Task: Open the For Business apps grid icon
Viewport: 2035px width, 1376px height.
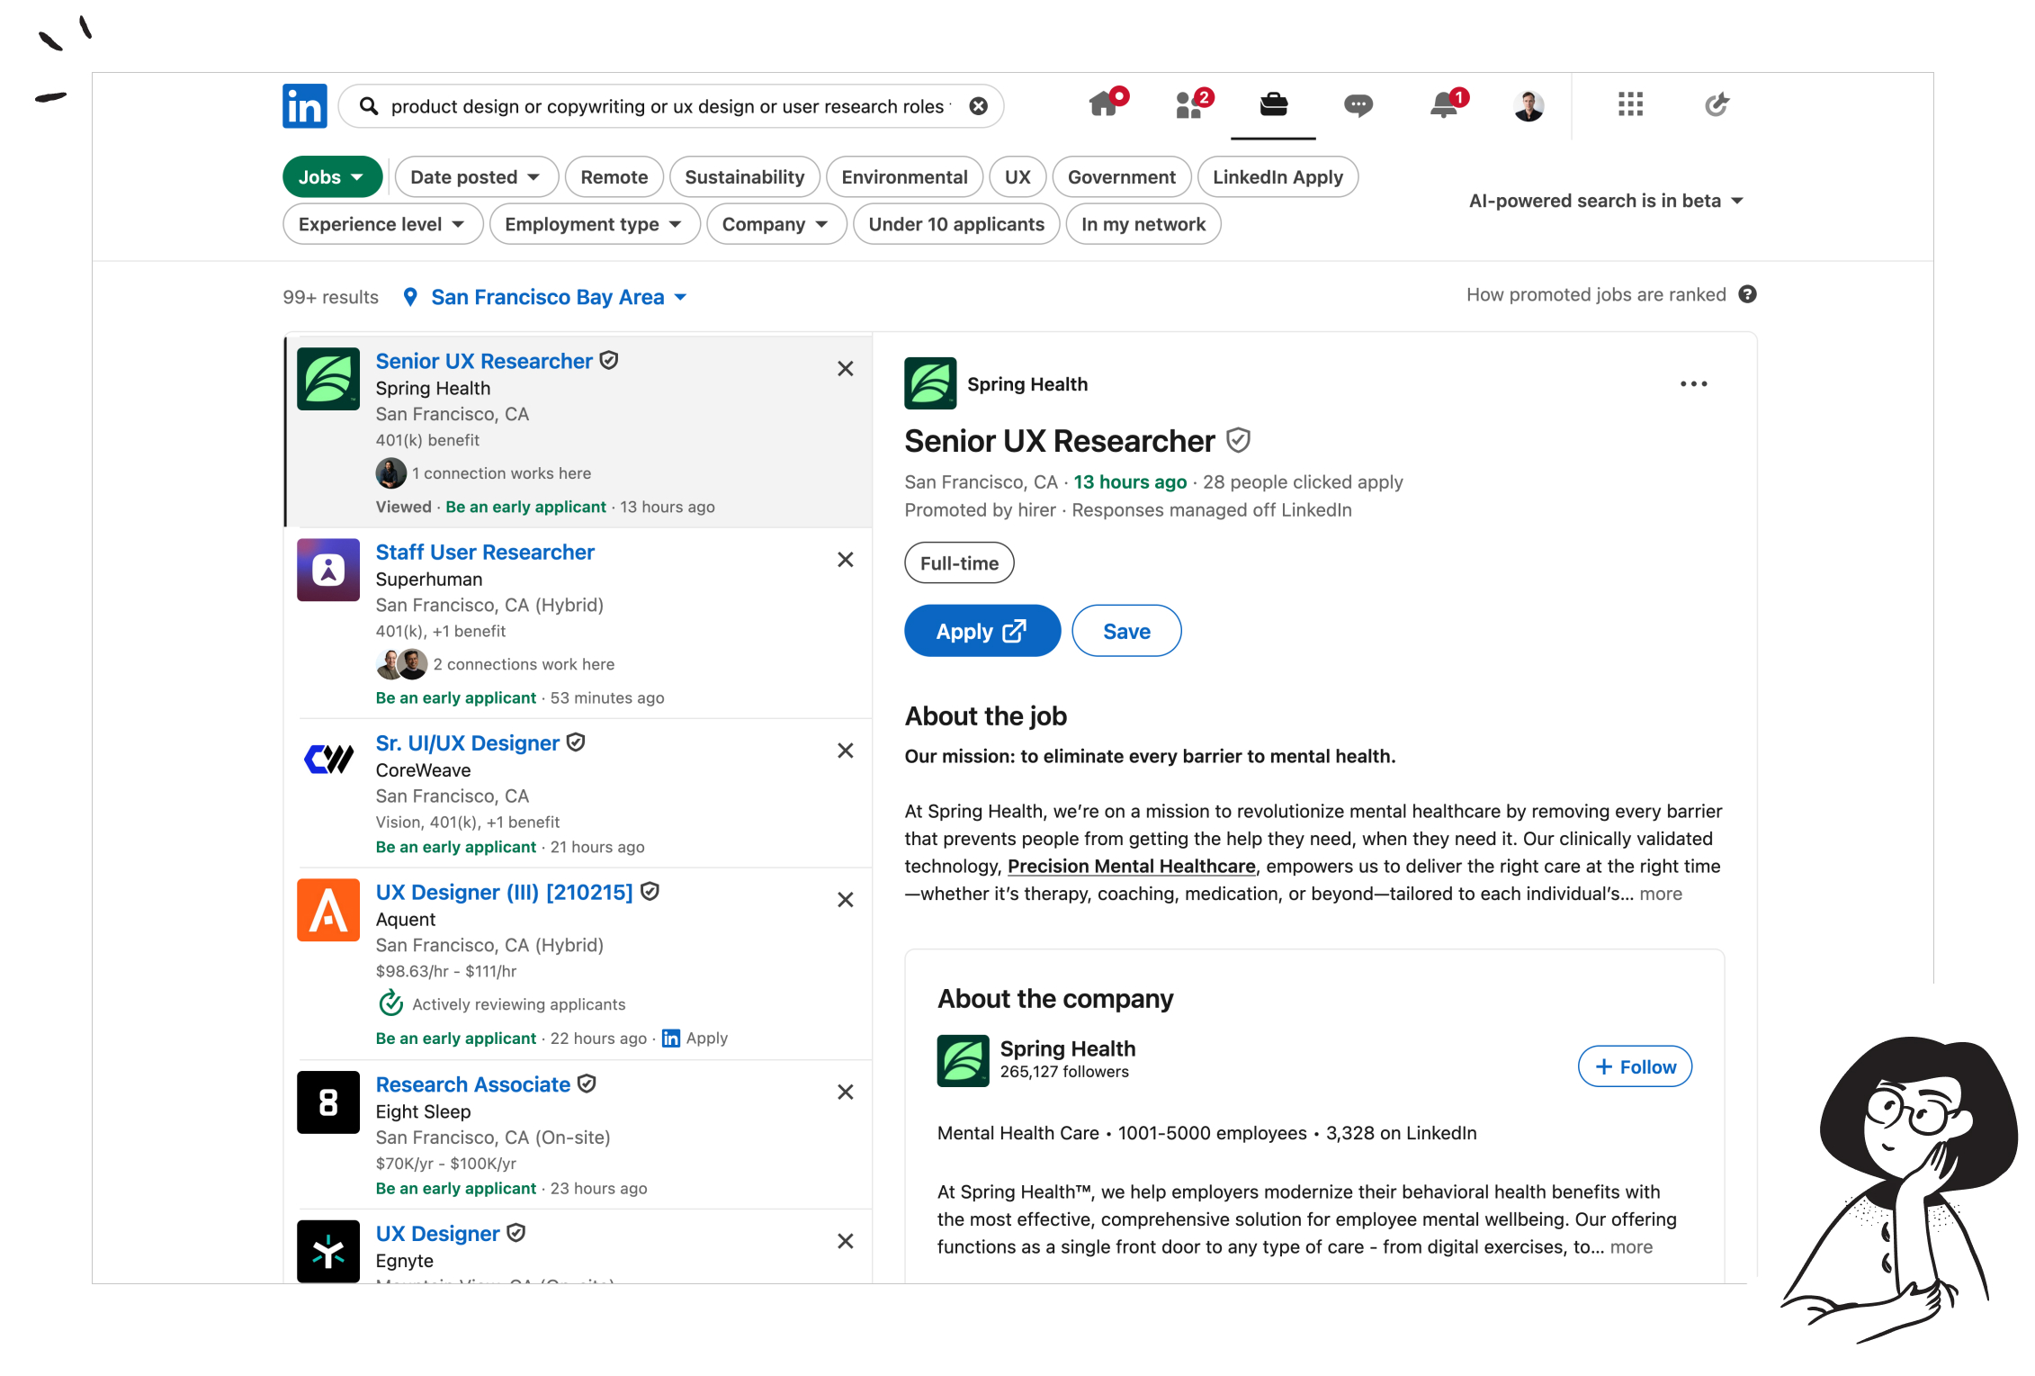Action: pos(1630,104)
